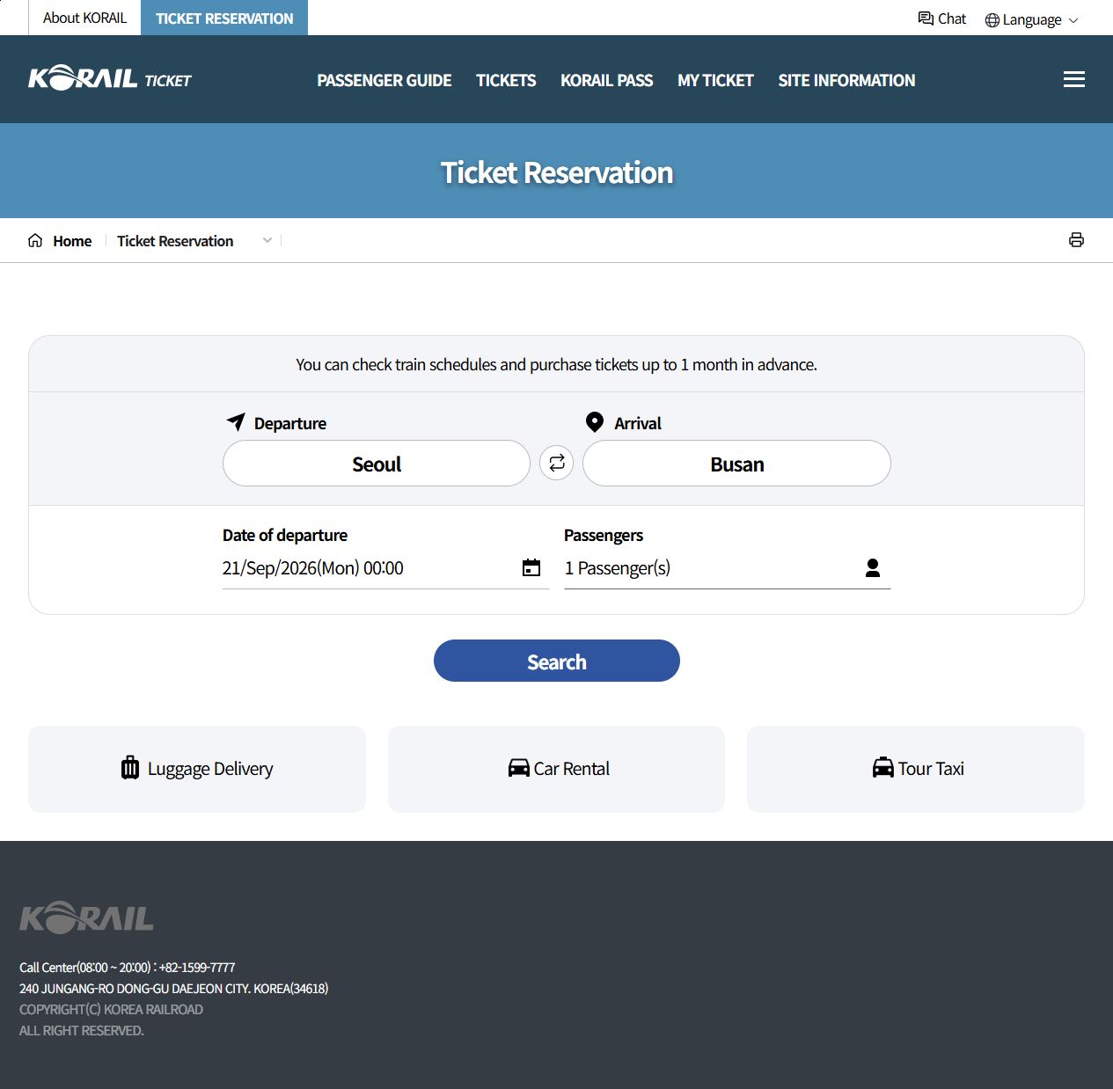
Task: Click the luggage suitcase icon
Action: click(130, 768)
